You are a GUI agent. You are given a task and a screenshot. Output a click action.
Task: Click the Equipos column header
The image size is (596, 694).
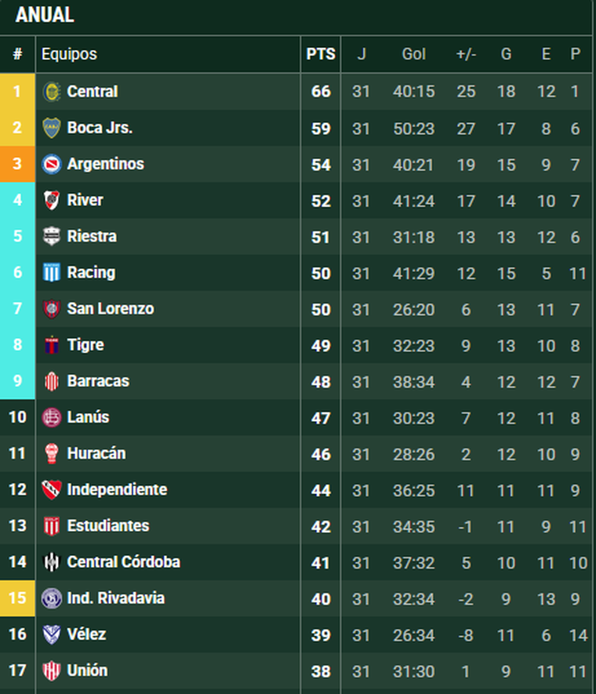69,54
